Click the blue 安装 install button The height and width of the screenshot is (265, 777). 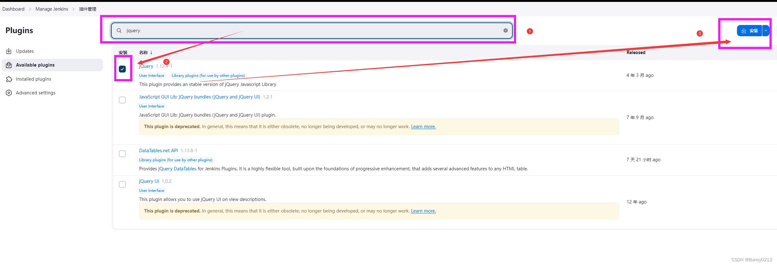749,31
